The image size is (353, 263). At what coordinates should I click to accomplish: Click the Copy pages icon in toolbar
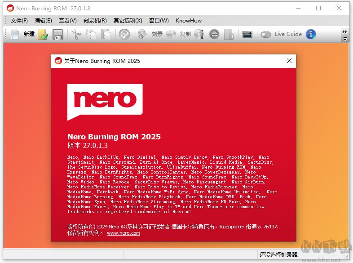91,34
